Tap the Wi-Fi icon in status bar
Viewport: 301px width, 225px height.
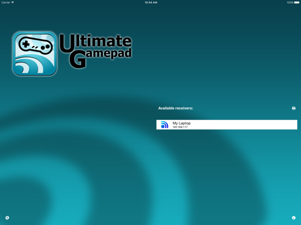tap(13, 3)
